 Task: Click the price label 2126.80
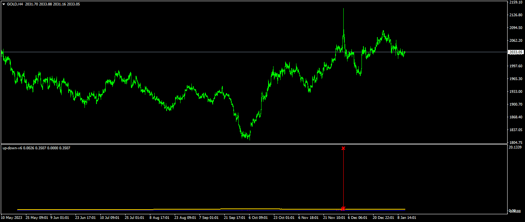click(516, 15)
